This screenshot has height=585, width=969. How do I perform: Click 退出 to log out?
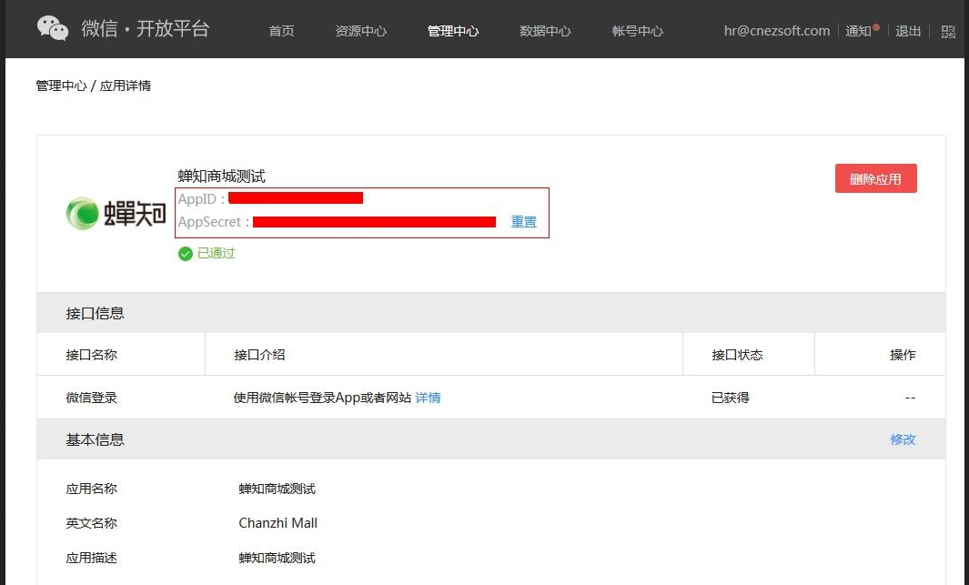pos(908,31)
